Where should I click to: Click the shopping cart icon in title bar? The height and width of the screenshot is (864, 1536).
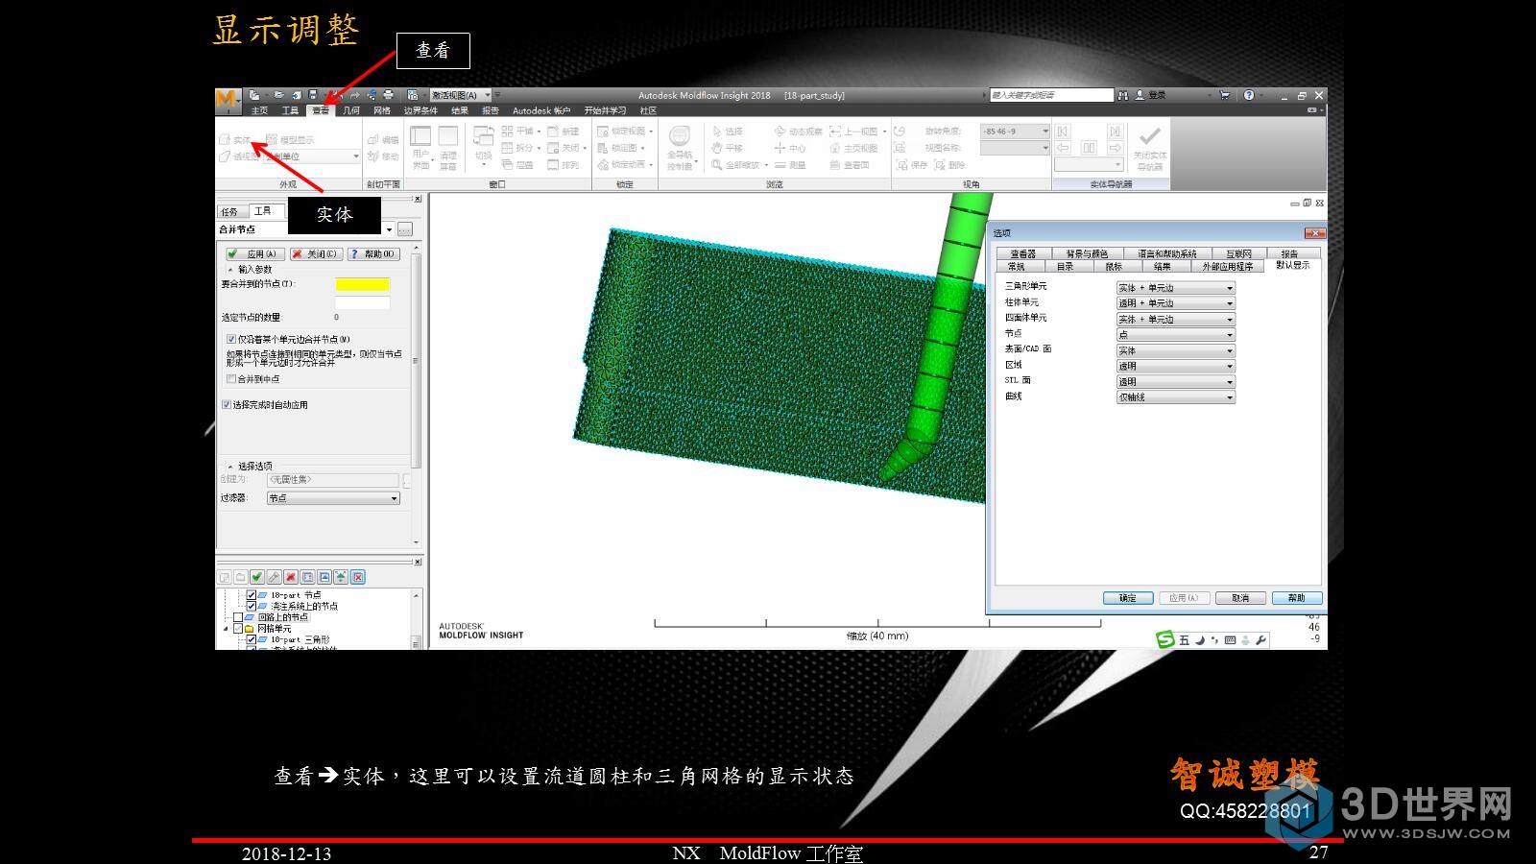(x=1224, y=95)
